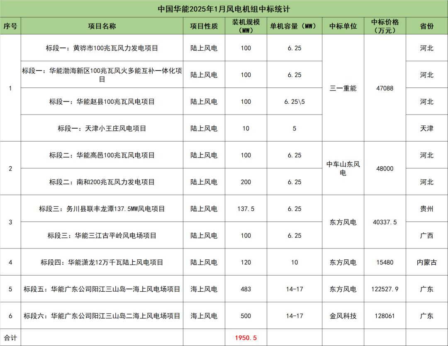Click the red total value 1950.5
Viewport: 448px width, 346px height.
tap(246, 338)
